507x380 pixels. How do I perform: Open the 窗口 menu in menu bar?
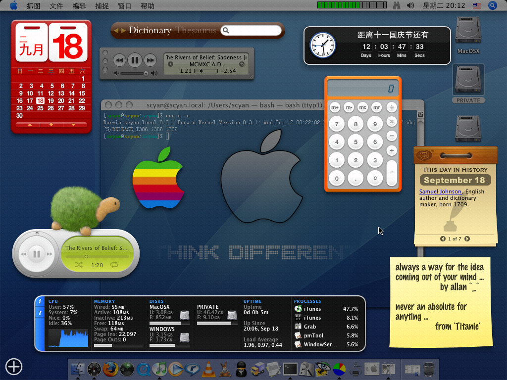[x=125, y=6]
